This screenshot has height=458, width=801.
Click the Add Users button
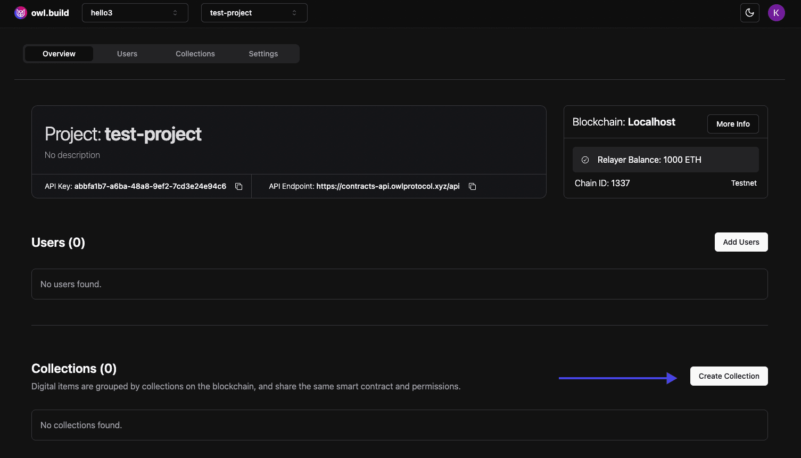click(741, 242)
